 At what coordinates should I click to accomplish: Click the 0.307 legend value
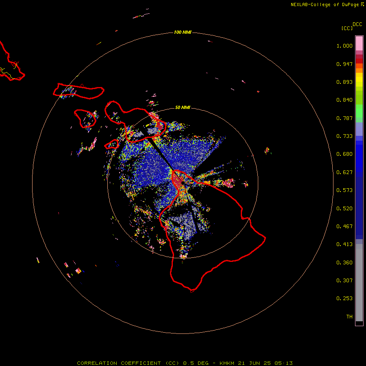click(344, 281)
